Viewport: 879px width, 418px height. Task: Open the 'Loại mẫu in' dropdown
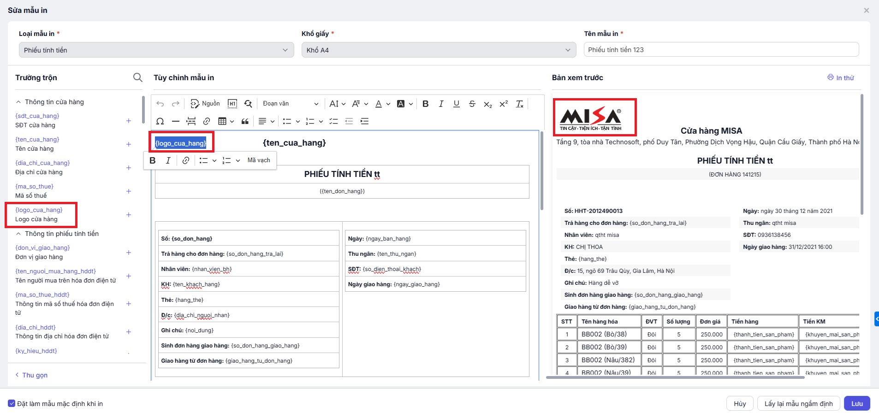tap(156, 50)
